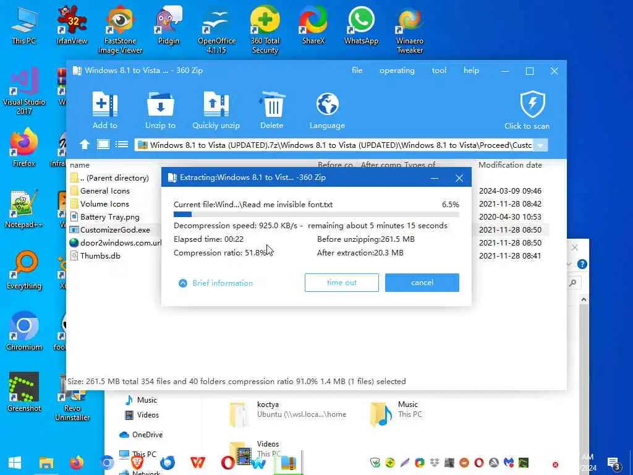Select Music in Explorer navigation pane

click(x=141, y=400)
